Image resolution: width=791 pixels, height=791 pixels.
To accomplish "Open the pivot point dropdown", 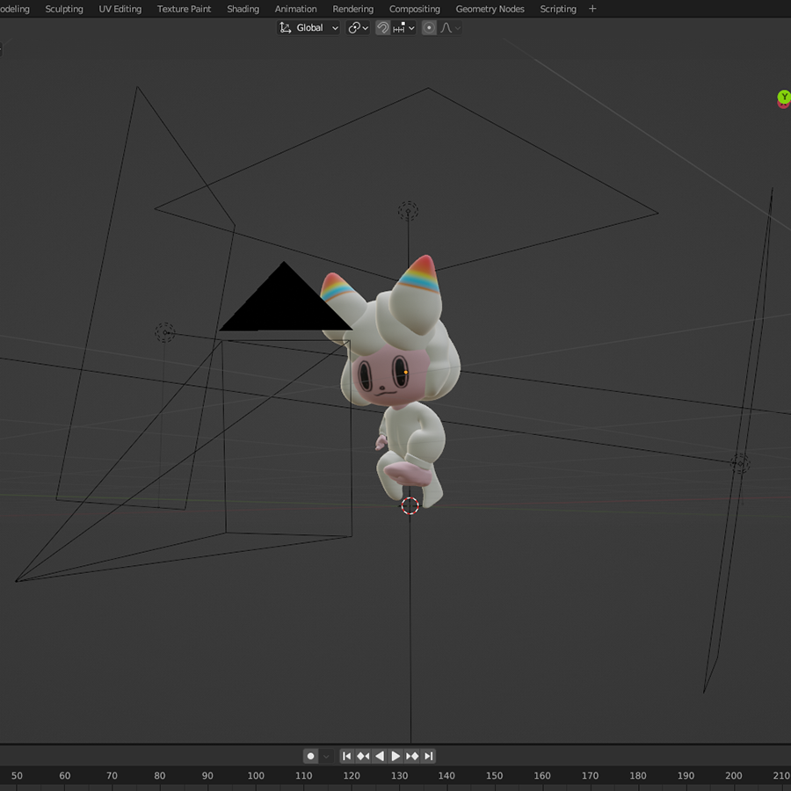I will click(x=358, y=28).
